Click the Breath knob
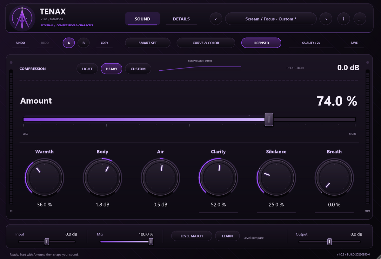Screen dimensions: 381x259 [334, 177]
